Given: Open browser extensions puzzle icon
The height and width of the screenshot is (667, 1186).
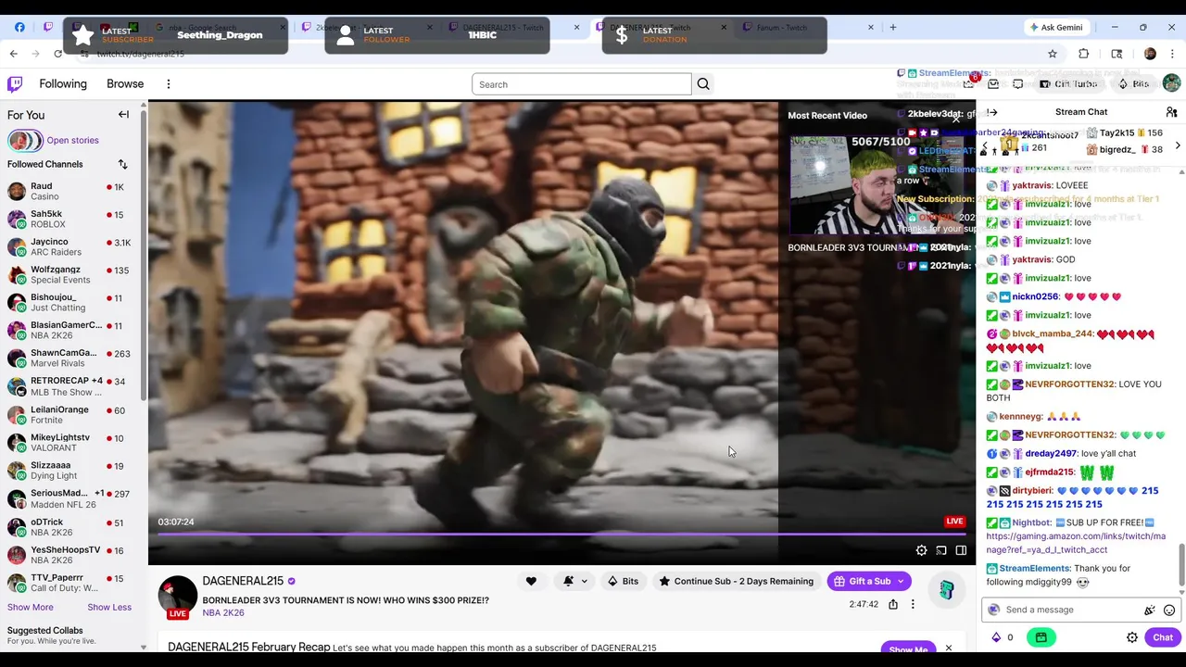Looking at the screenshot, I should click(1084, 54).
